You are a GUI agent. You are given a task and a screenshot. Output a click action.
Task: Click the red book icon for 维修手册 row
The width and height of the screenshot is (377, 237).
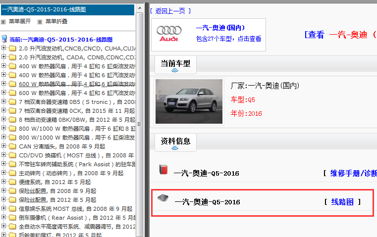163,169
